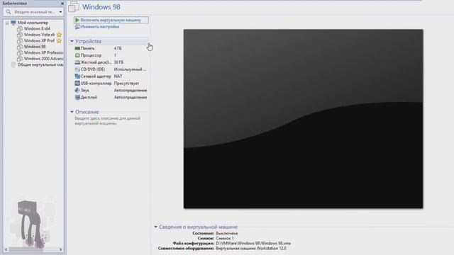Click the VM description text area

click(107, 121)
